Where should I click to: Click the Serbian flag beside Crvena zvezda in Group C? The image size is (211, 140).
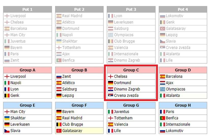(x=111, y=95)
